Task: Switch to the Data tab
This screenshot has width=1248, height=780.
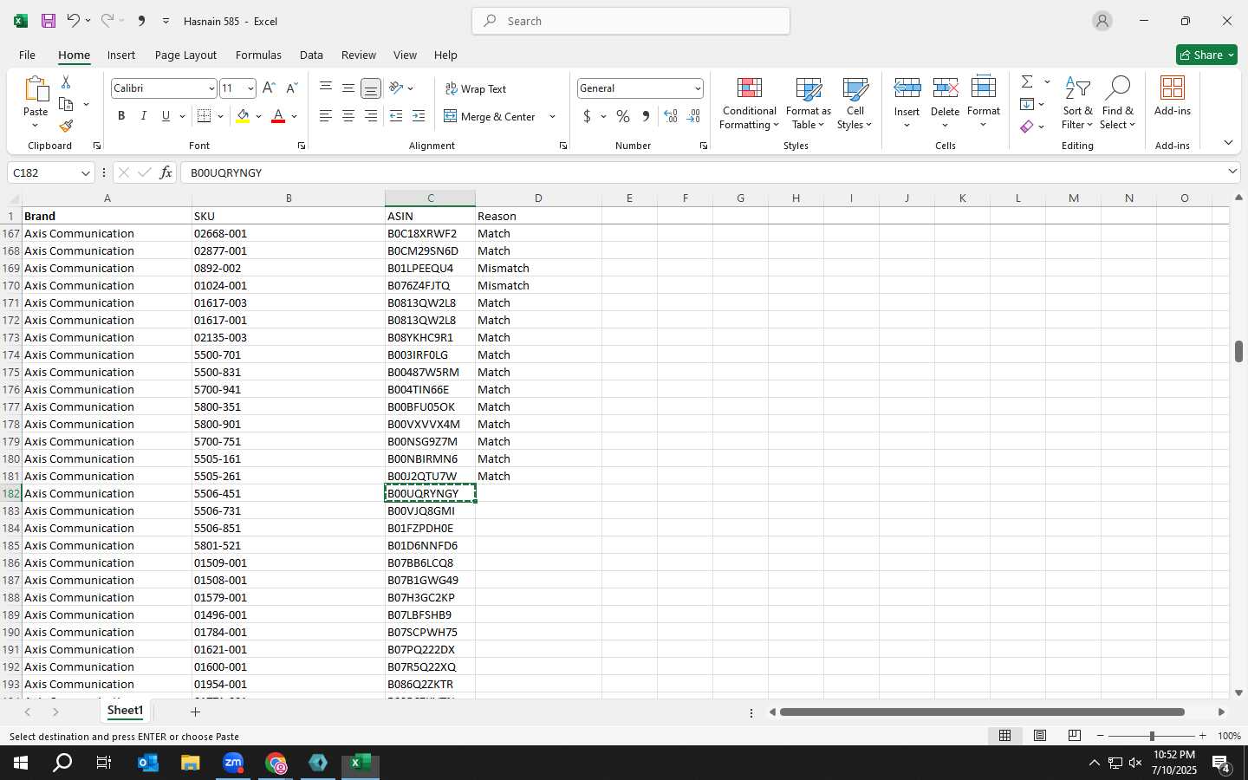Action: click(x=311, y=55)
